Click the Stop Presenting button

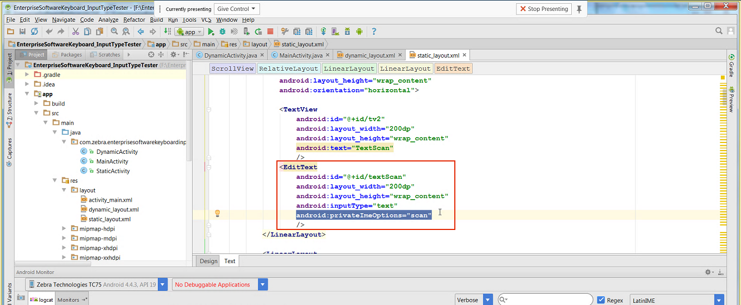(544, 9)
